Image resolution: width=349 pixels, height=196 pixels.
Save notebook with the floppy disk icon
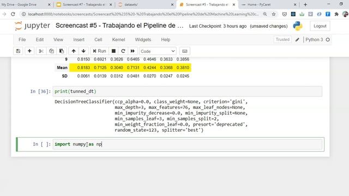[18, 51]
